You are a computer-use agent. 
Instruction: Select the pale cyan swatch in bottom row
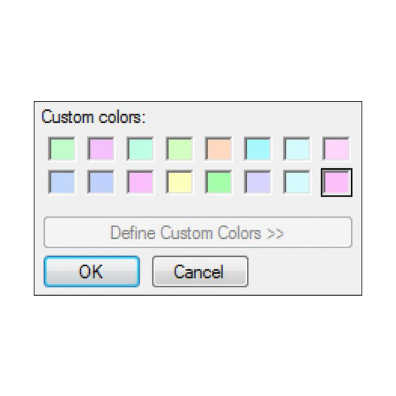[297, 182]
